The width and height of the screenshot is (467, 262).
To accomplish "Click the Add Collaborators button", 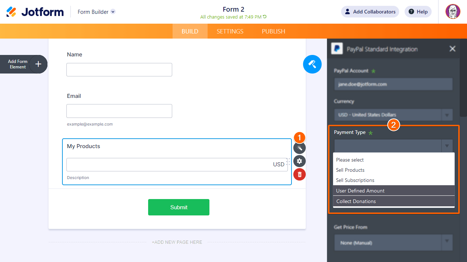I will click(370, 12).
